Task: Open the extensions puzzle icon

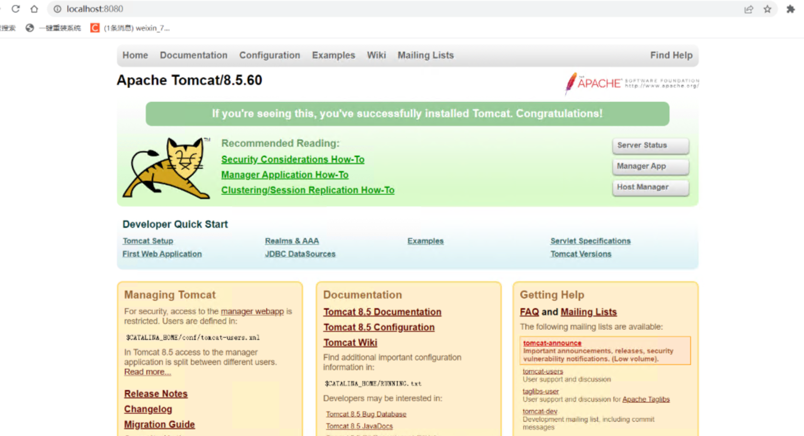Action: (x=790, y=9)
